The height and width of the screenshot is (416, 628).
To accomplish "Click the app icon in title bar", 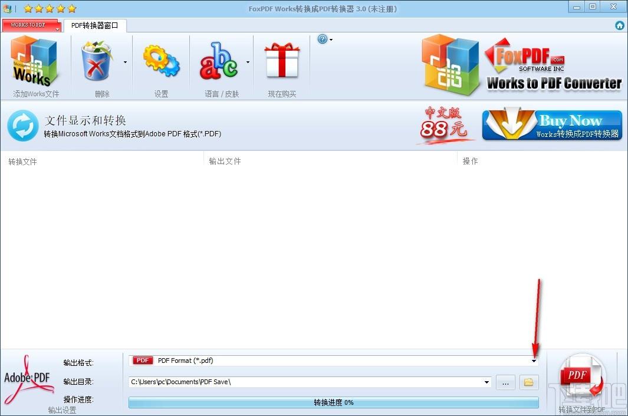I will click(x=7, y=8).
